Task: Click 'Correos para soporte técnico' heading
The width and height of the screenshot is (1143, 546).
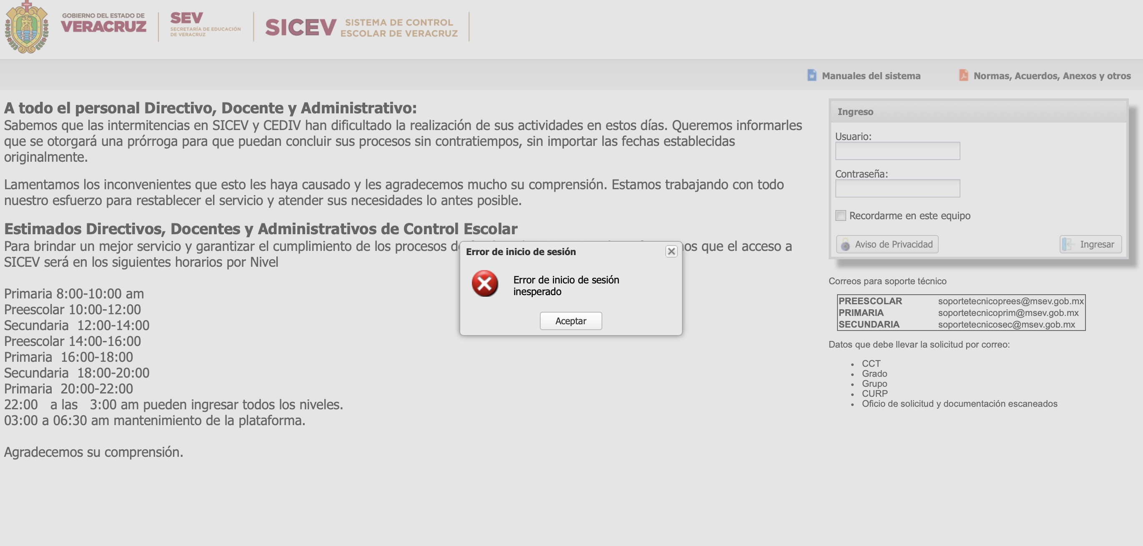Action: click(x=887, y=281)
